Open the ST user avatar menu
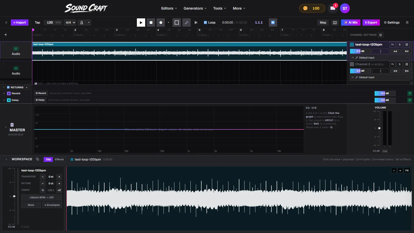 [345, 8]
